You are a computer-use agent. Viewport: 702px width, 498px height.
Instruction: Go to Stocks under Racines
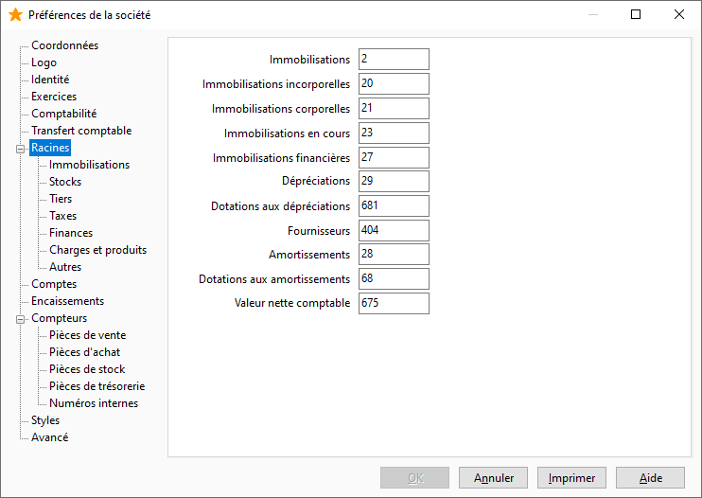[65, 182]
